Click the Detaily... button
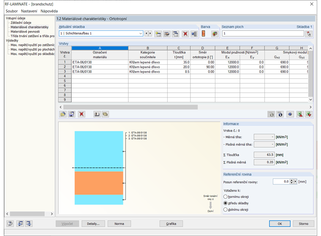Screen dimensions: 321x236 coord(93,224)
